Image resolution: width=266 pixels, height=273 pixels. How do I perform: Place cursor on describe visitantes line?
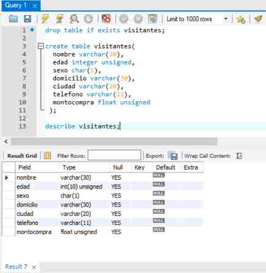pyautogui.click(x=82, y=126)
